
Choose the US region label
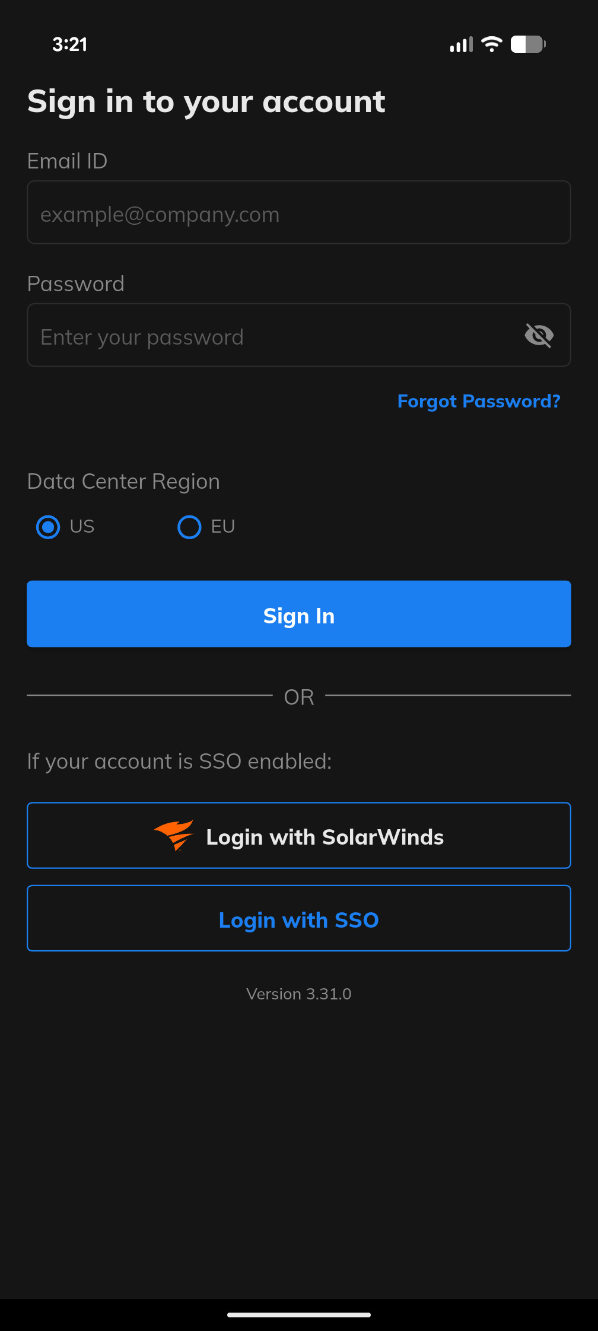tap(82, 527)
